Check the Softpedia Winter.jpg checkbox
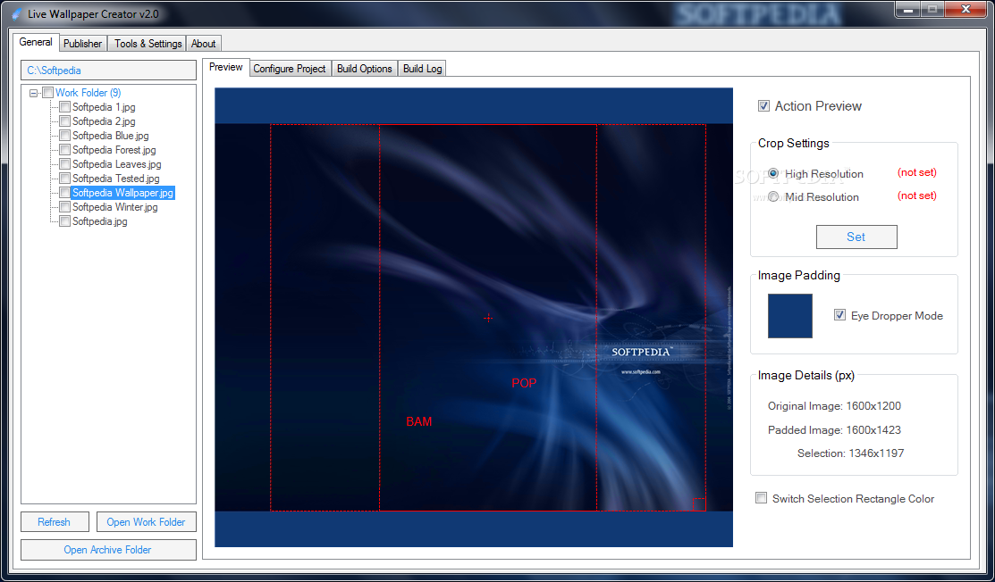995x582 pixels. point(64,207)
